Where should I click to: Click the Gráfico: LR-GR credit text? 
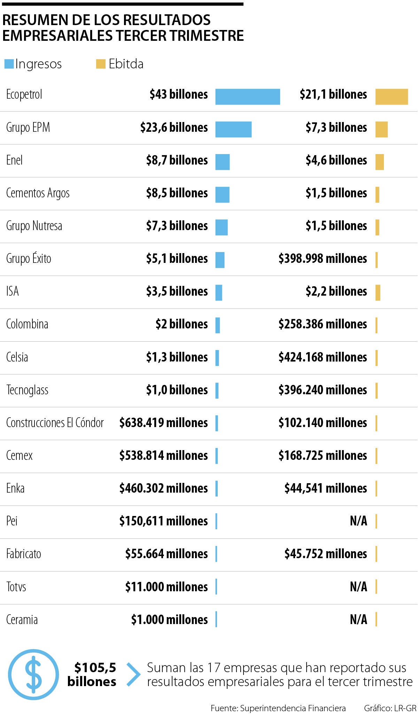click(390, 708)
